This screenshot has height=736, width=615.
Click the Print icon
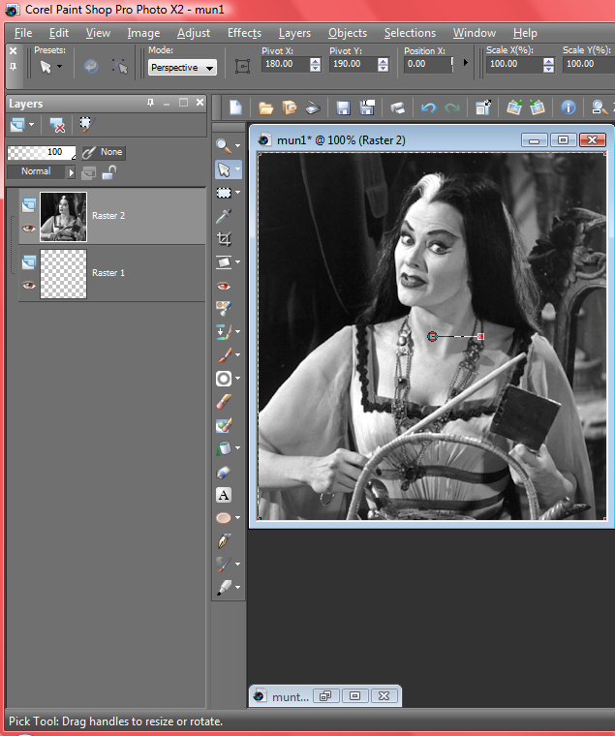[398, 107]
